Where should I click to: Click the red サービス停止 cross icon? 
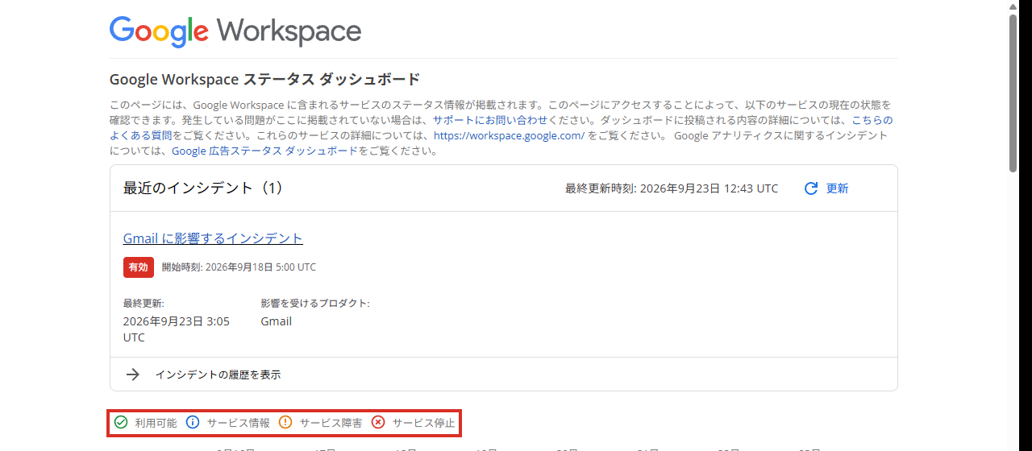click(x=378, y=422)
